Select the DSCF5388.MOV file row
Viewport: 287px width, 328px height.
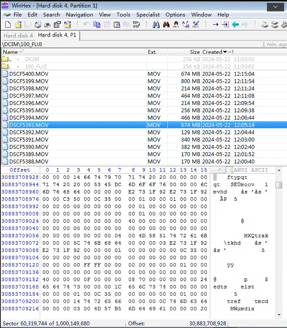coord(144,162)
